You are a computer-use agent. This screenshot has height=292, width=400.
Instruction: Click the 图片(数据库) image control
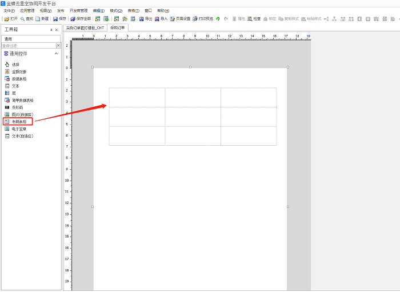(22, 114)
